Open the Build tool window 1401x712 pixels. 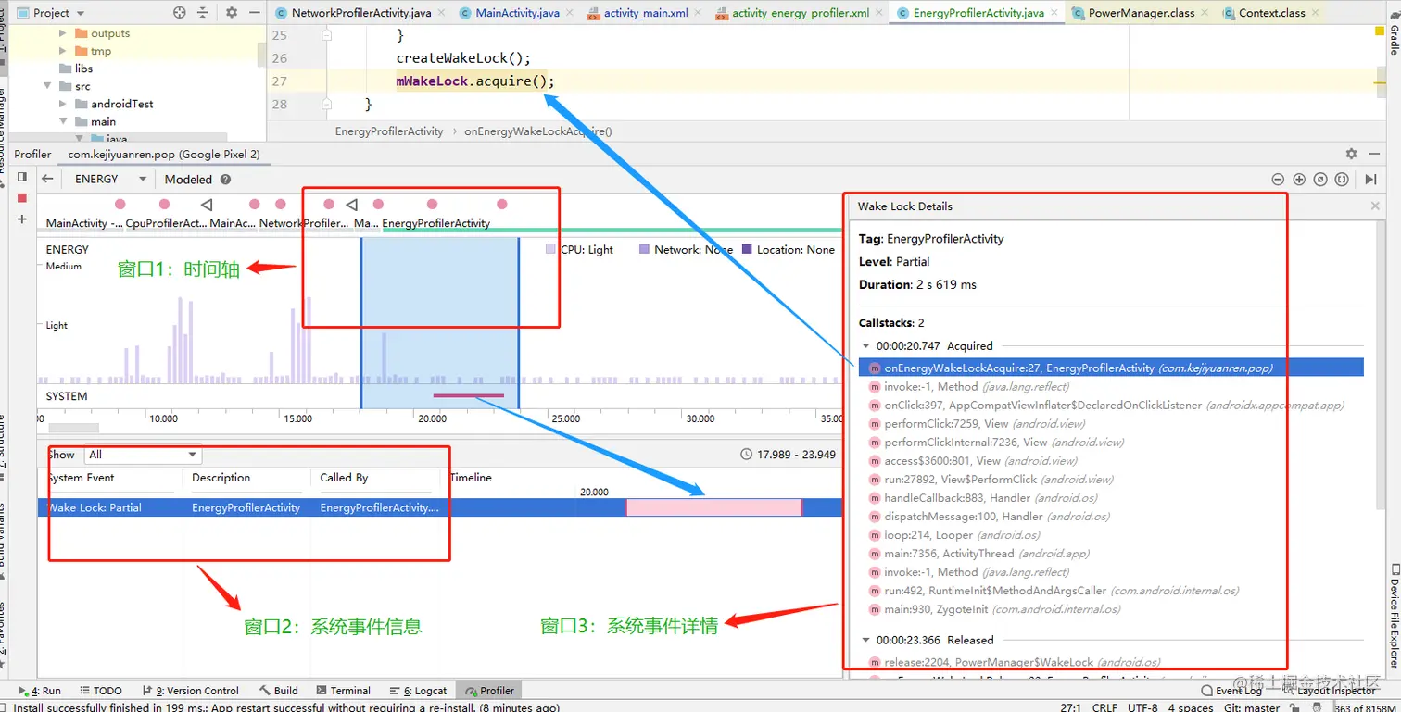279,691
